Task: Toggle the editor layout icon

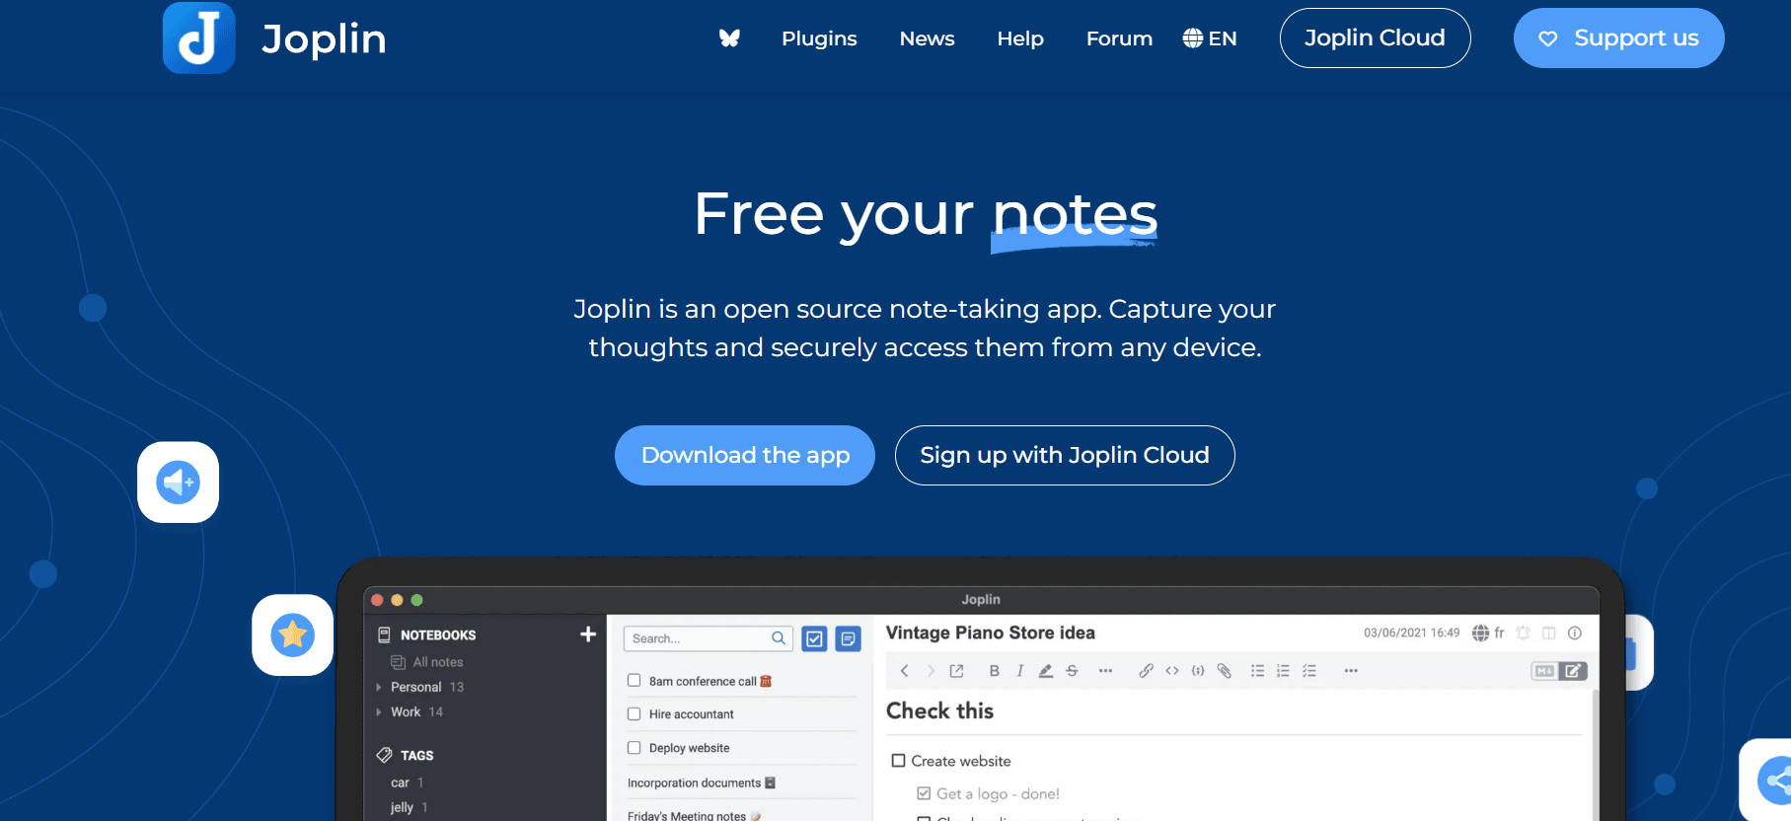Action: pyautogui.click(x=1549, y=634)
